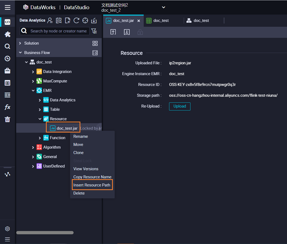Open the list-settings sidebar icon
Screen dimensions: 287x244
tap(7, 95)
